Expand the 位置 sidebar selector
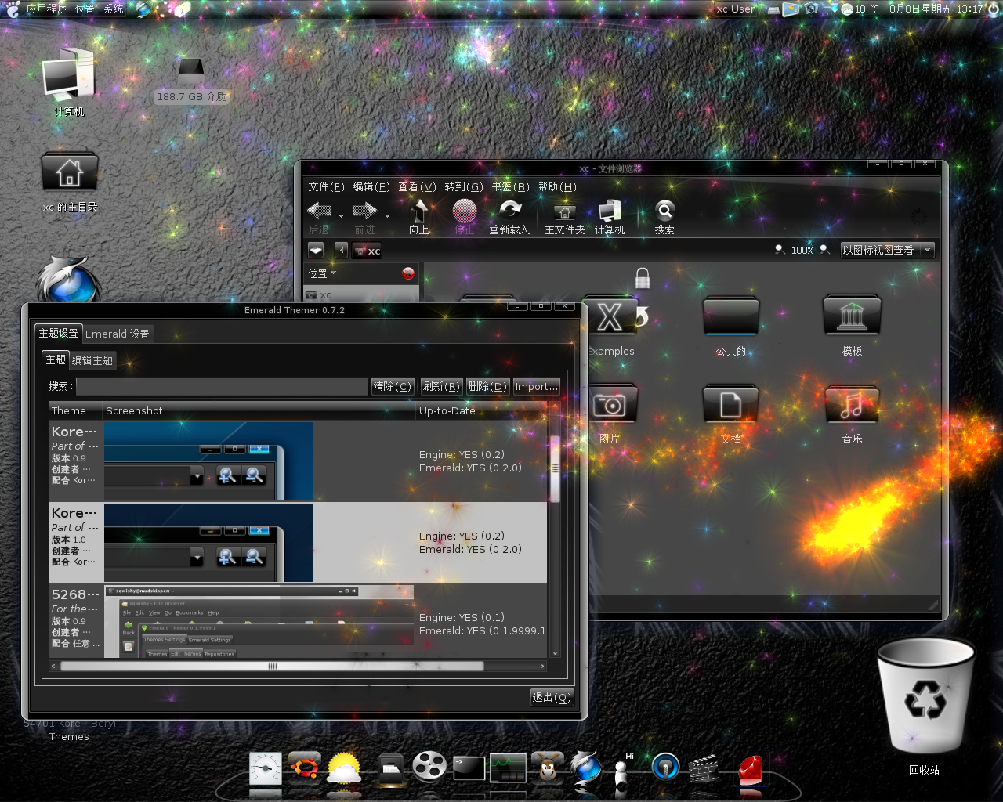The height and width of the screenshot is (802, 1003). pyautogui.click(x=322, y=273)
